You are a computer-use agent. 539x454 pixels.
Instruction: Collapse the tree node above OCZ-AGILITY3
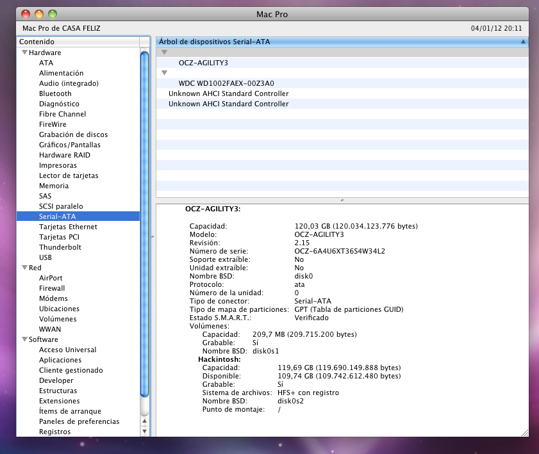click(x=164, y=53)
